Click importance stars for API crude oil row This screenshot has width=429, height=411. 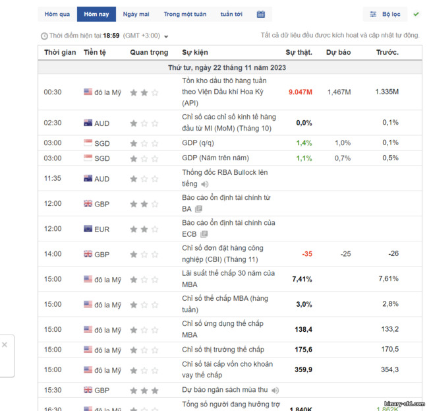pos(144,92)
